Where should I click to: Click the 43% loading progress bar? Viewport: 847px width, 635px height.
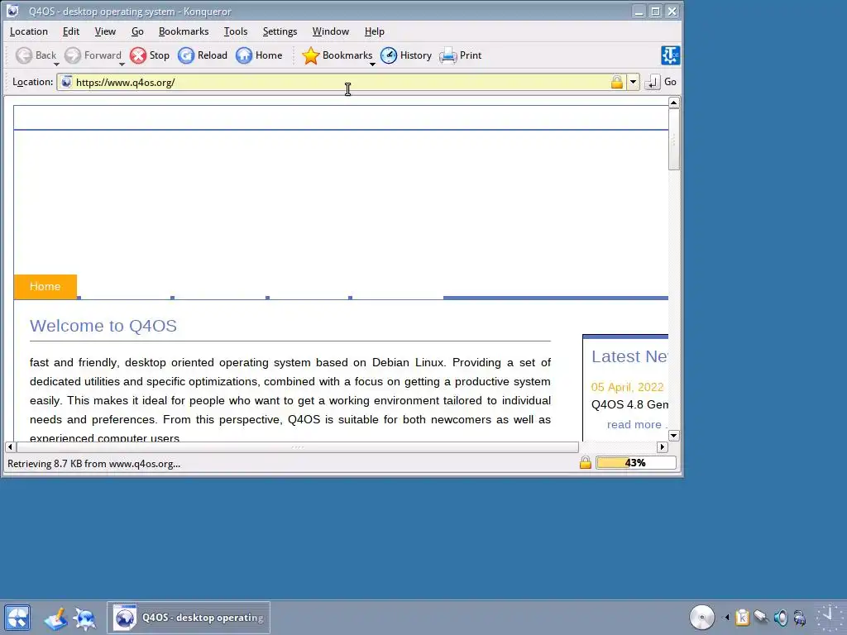[636, 463]
